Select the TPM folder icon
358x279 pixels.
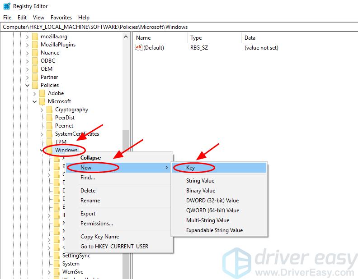pos(50,142)
